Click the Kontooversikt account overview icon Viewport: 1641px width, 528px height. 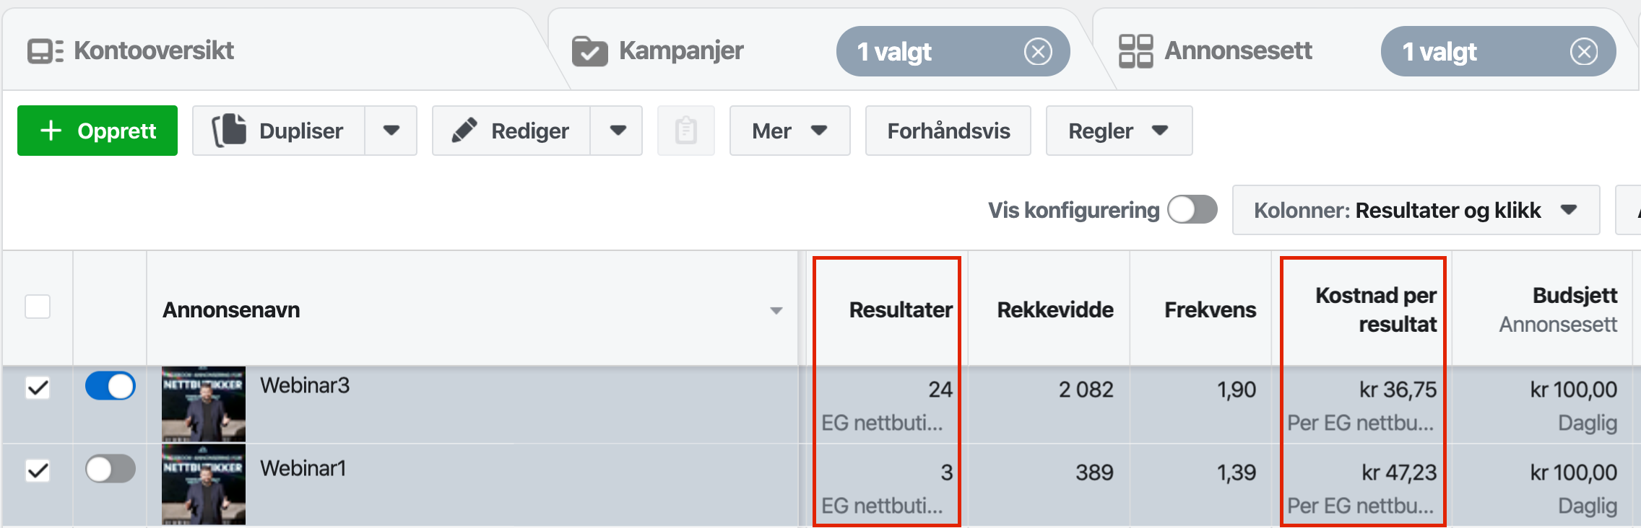coord(45,51)
